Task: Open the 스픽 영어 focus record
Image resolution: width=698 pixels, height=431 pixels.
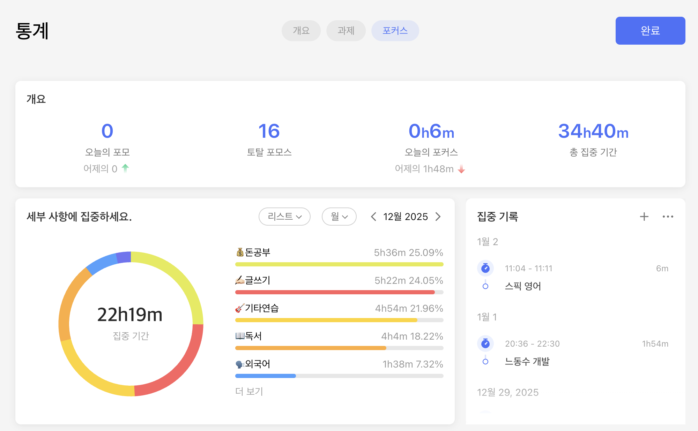Action: [x=523, y=286]
